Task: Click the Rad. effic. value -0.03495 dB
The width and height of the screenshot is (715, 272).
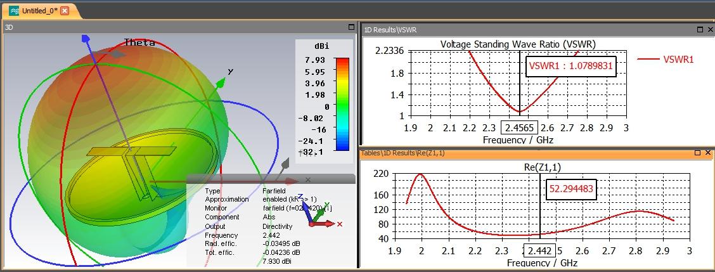Action: pos(281,243)
